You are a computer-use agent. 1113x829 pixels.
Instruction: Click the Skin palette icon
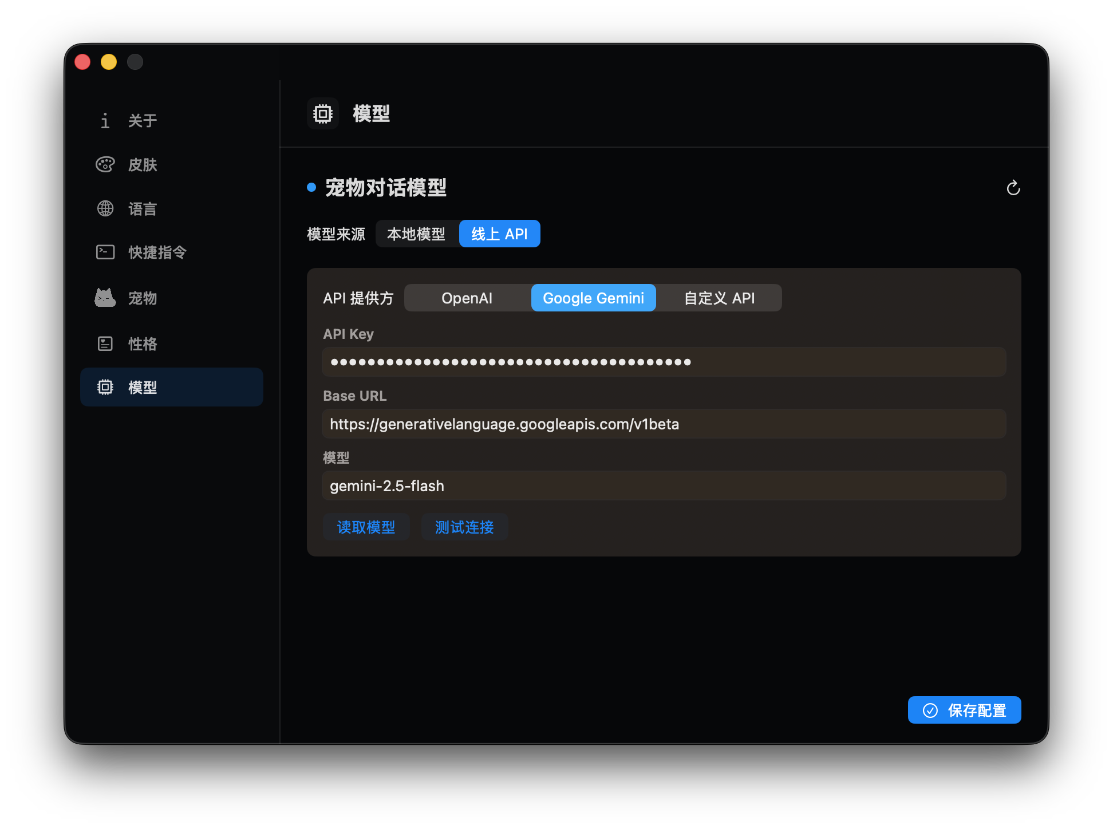105,164
